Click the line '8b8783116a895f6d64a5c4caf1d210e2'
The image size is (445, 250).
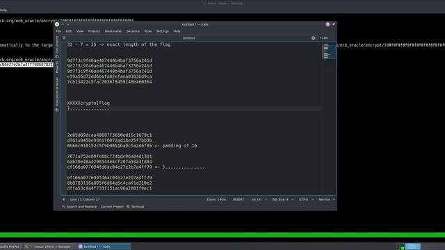110,183
